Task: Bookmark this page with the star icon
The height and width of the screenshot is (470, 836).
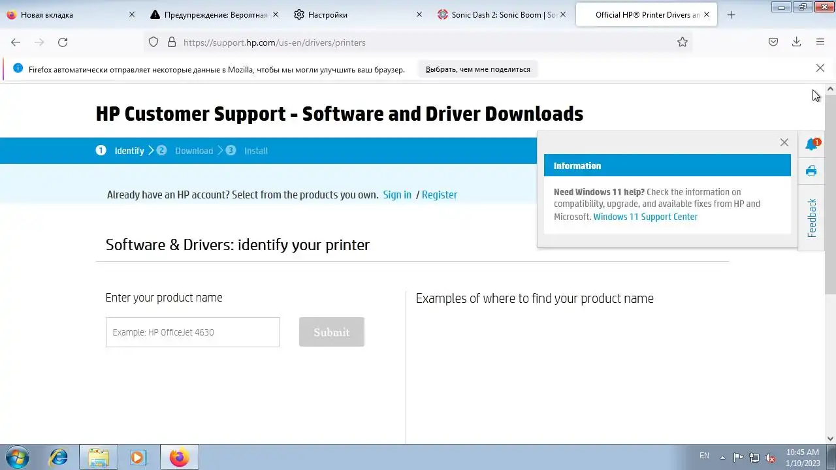Action: pos(683,42)
